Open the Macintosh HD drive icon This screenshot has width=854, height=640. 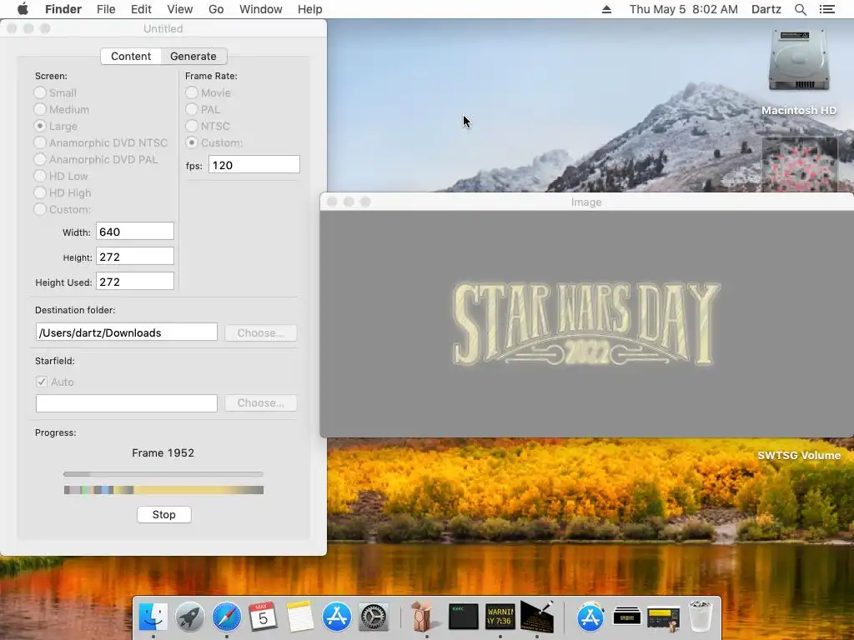pyautogui.click(x=799, y=60)
